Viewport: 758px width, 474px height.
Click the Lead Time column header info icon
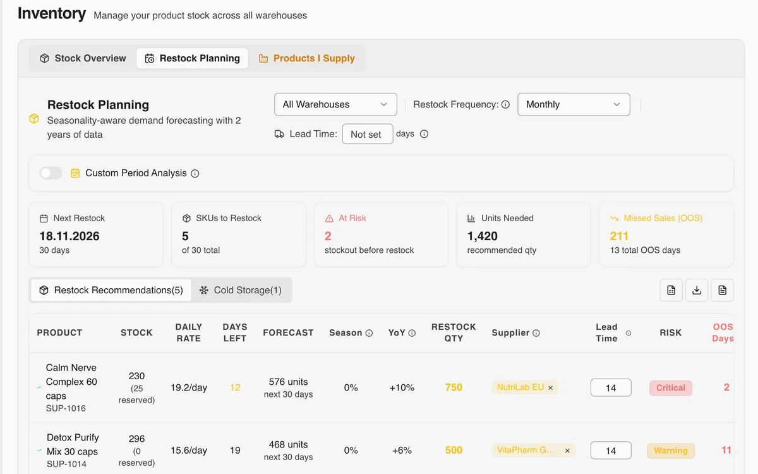pos(628,333)
